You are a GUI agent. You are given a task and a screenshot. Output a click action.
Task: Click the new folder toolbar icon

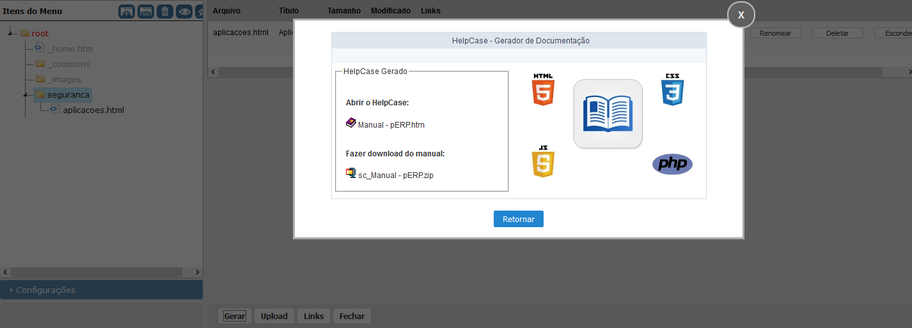(x=127, y=11)
